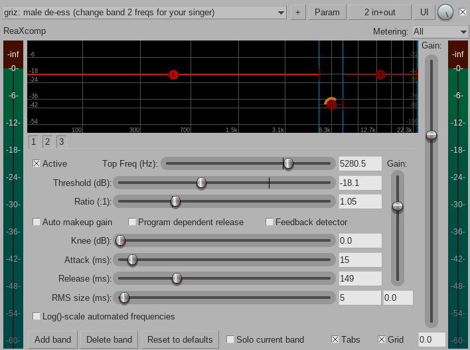Open the Metering dropdown

tap(439, 31)
